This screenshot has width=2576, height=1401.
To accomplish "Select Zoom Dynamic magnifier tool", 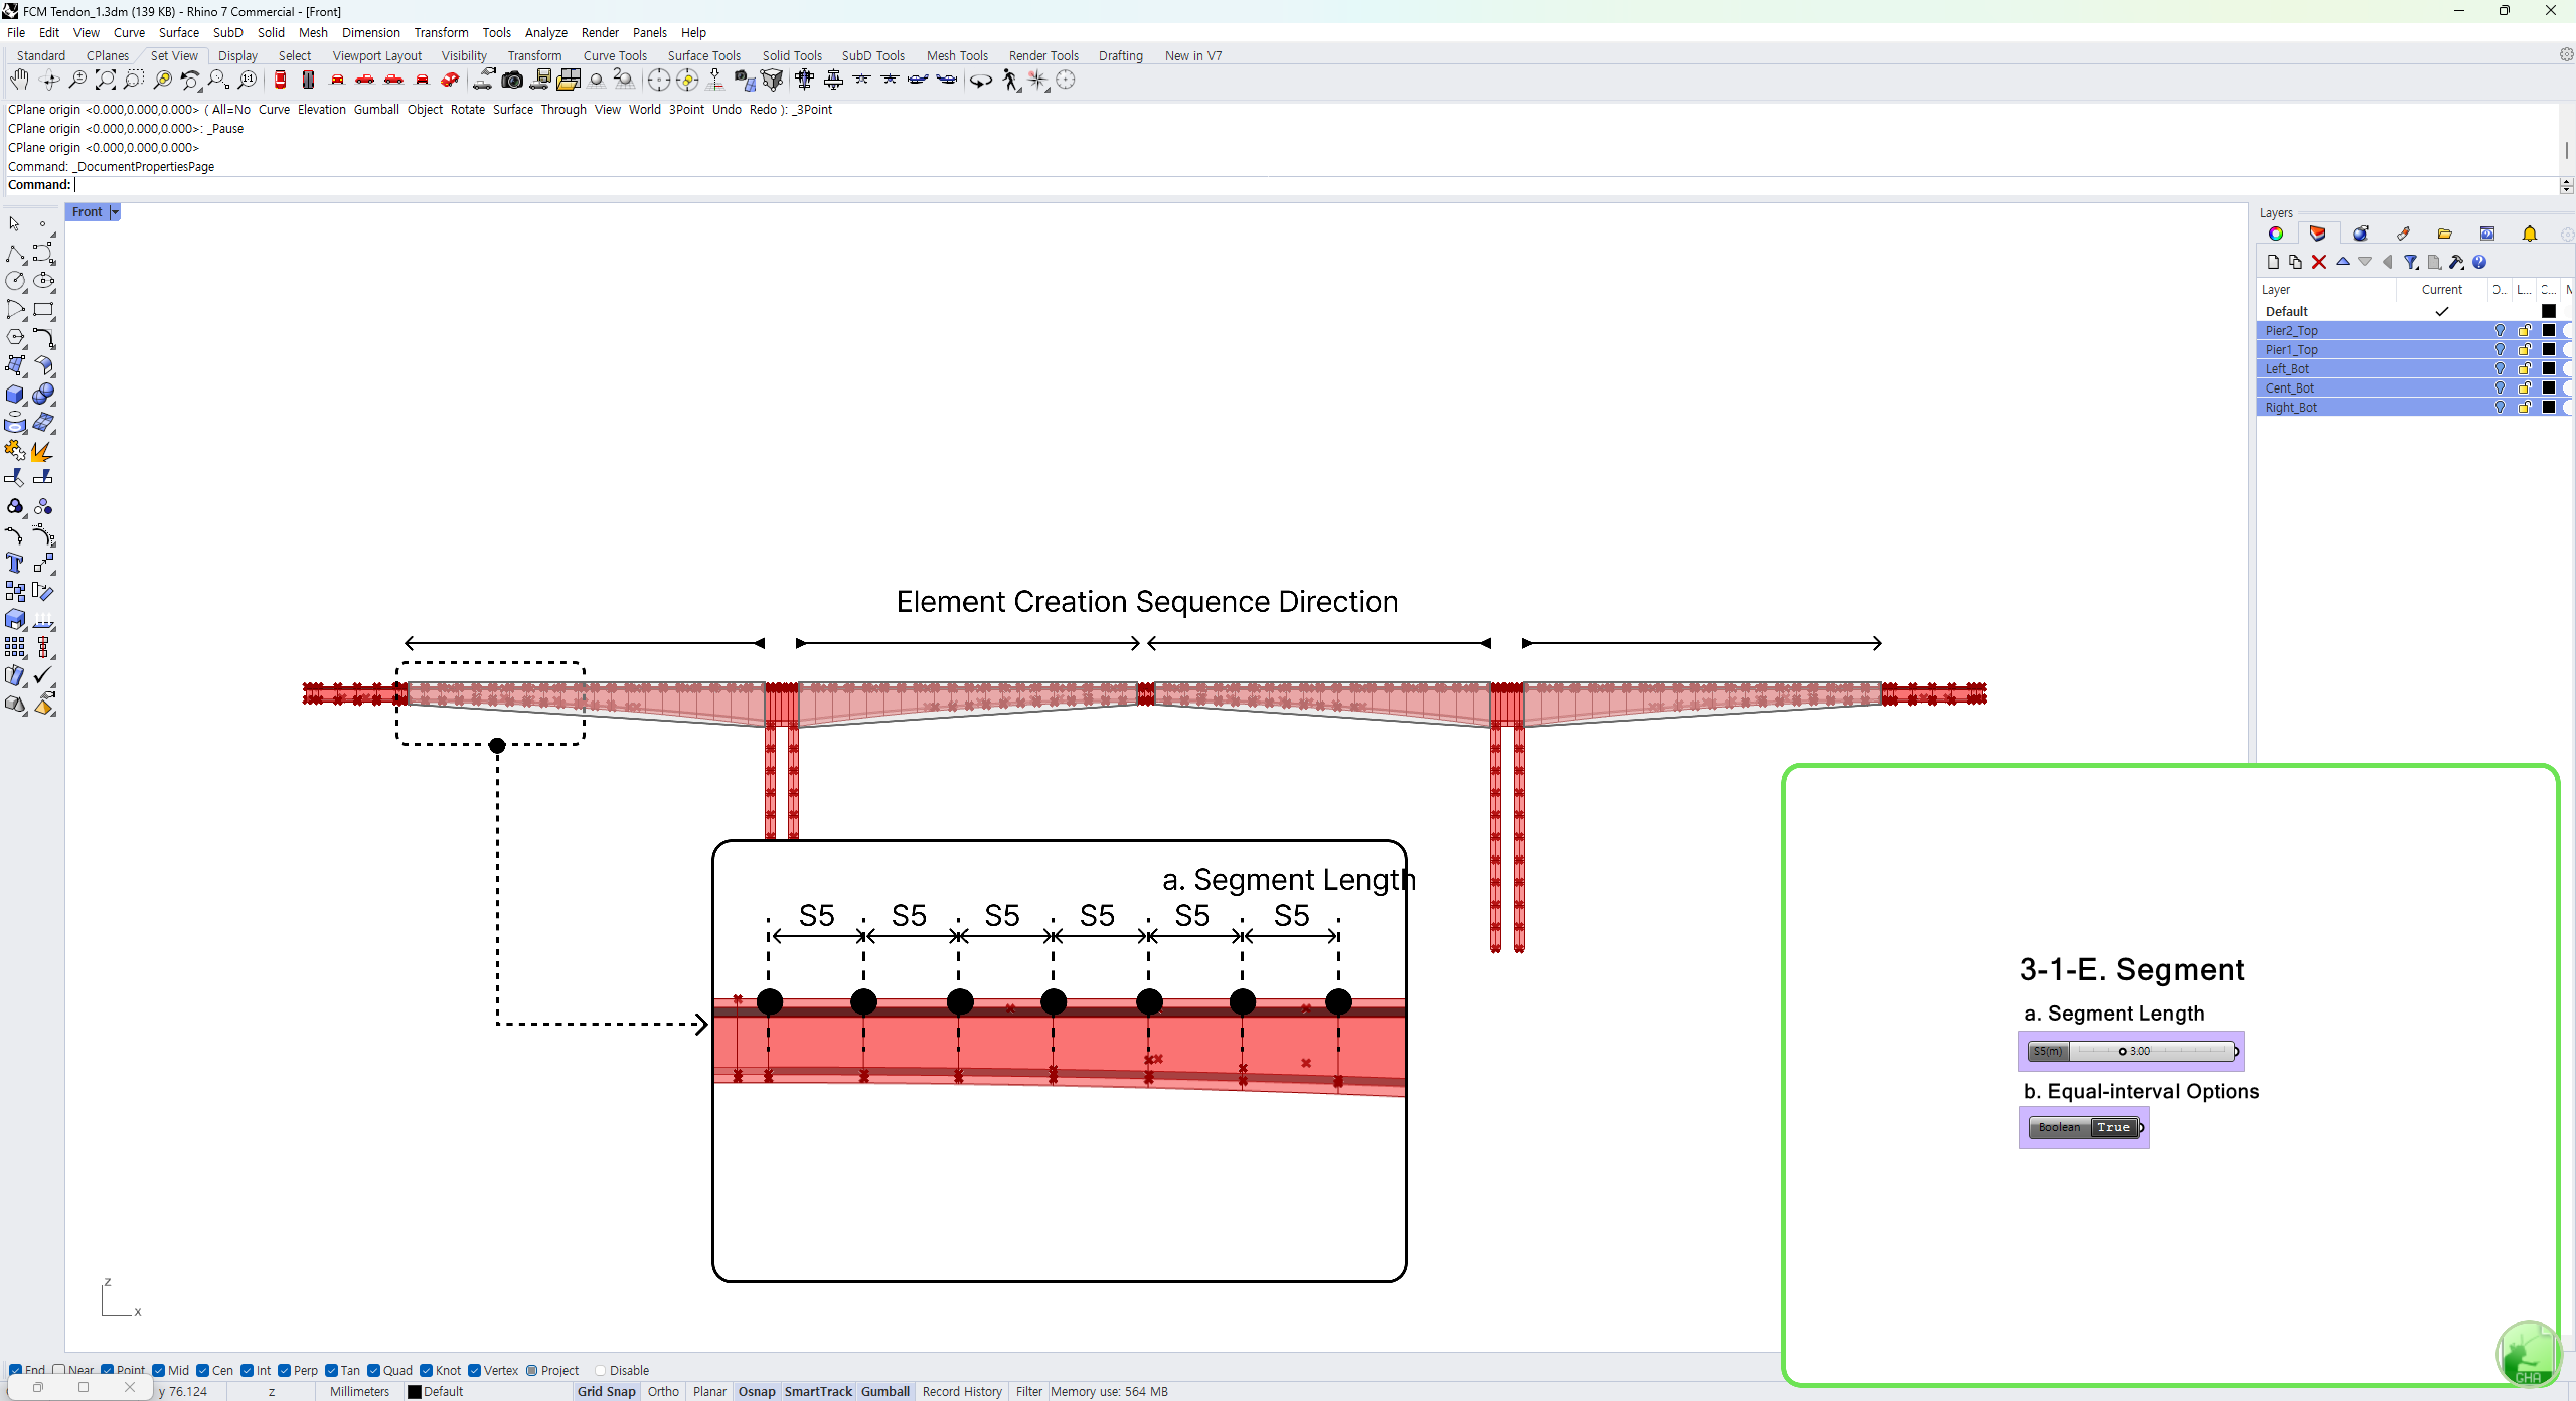I will [x=77, y=80].
